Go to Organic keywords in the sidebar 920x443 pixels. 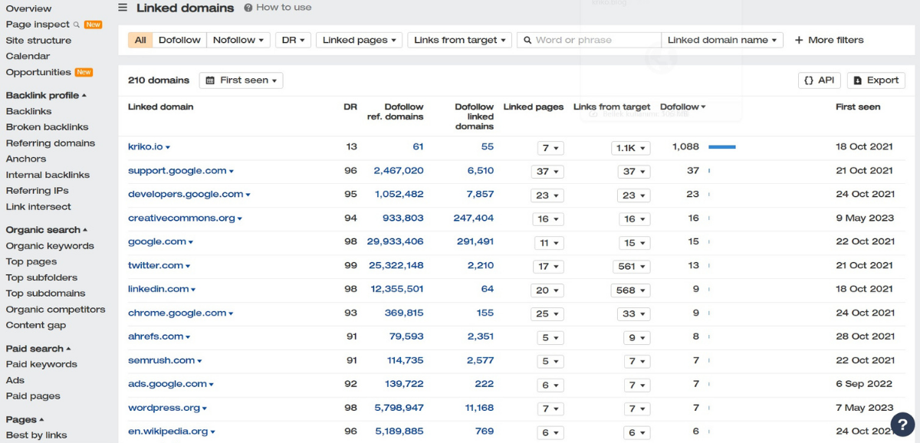point(50,246)
